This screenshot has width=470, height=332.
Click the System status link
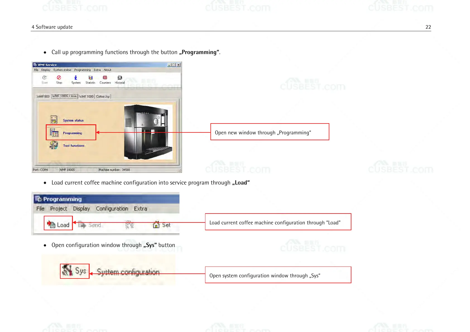tap(73, 120)
